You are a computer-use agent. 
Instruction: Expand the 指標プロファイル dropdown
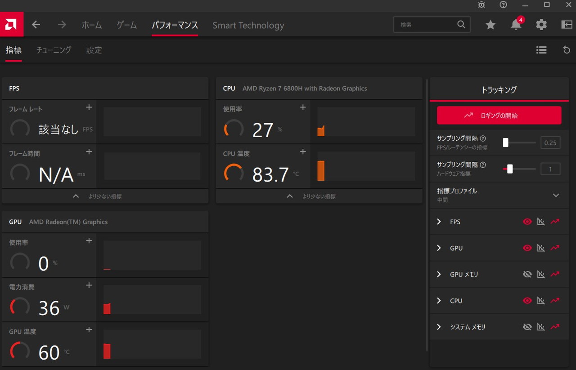click(556, 195)
